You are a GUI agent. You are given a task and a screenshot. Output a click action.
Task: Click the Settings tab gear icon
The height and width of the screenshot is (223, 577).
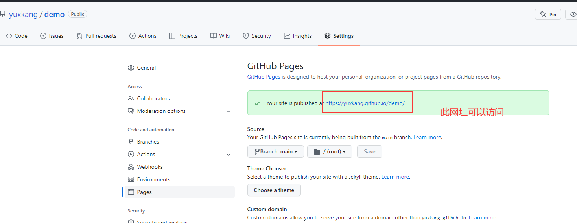pyautogui.click(x=328, y=36)
